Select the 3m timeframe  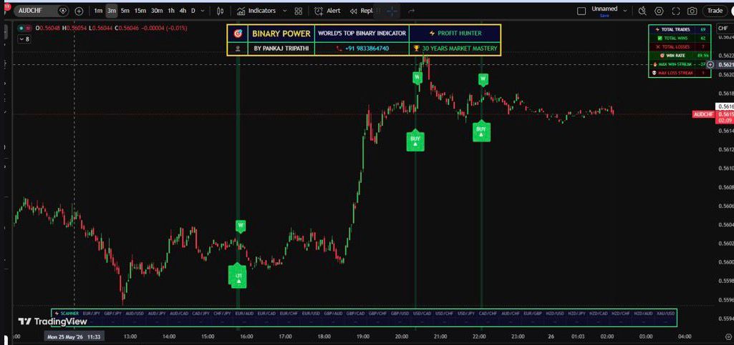[x=111, y=11]
